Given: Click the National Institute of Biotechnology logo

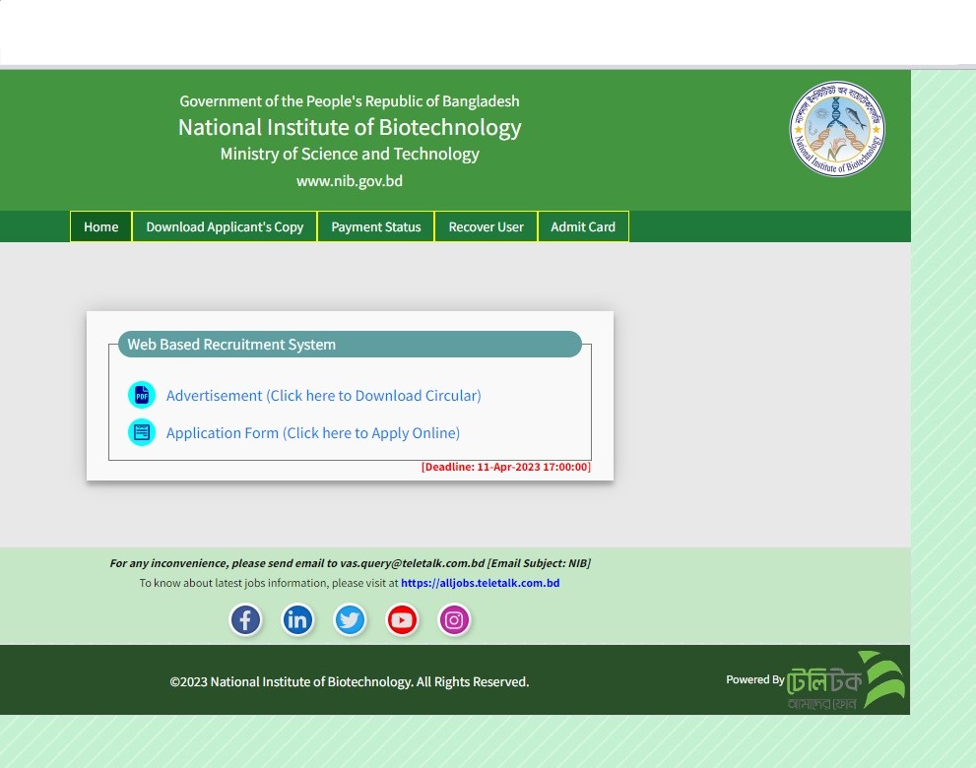Looking at the screenshot, I should [x=836, y=128].
